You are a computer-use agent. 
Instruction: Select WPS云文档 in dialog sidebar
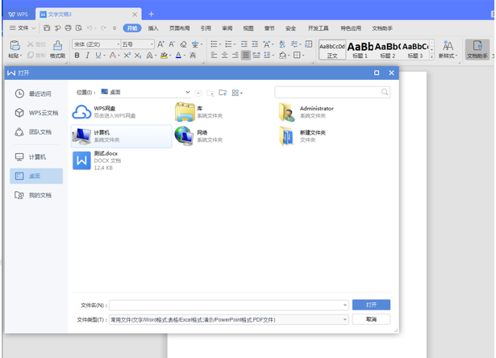click(36, 113)
